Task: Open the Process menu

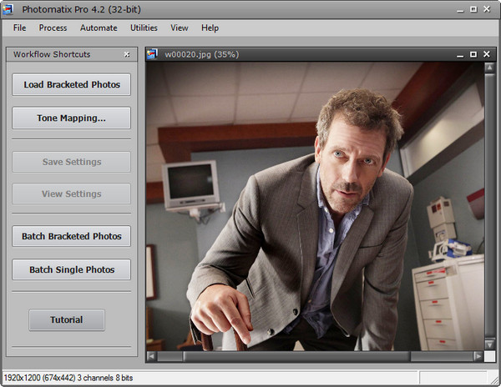Action: coord(53,28)
